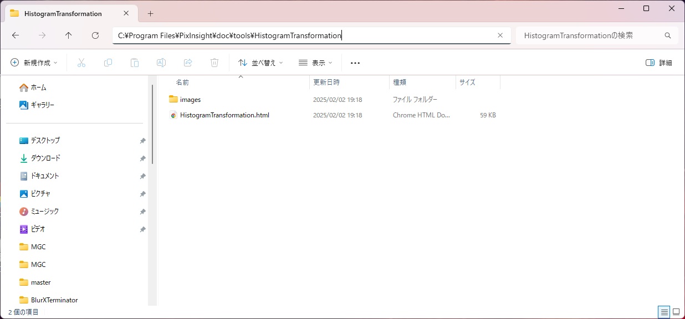Sort by 名前 column header

tap(182, 82)
